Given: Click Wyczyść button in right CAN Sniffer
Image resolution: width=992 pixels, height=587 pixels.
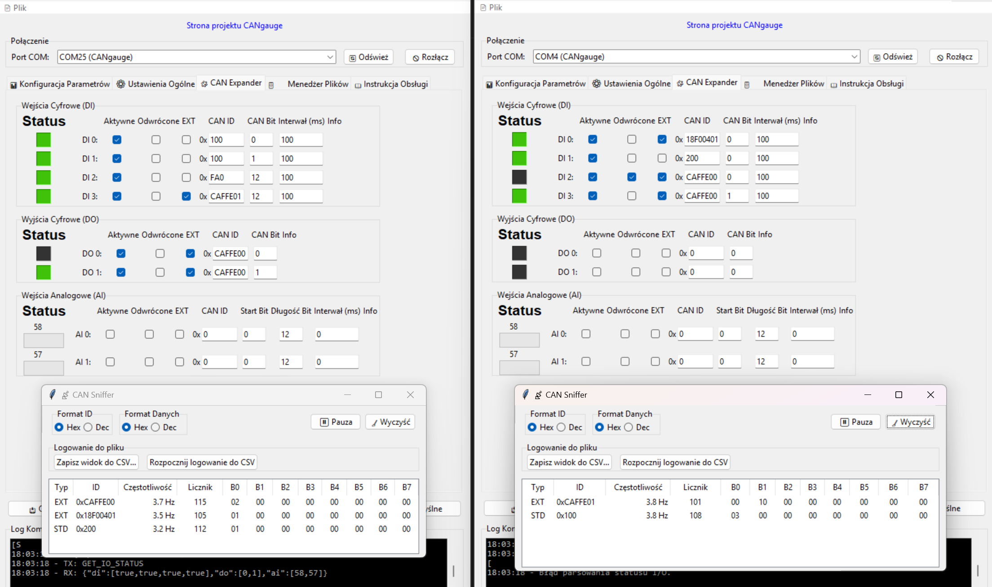Looking at the screenshot, I should pos(911,422).
